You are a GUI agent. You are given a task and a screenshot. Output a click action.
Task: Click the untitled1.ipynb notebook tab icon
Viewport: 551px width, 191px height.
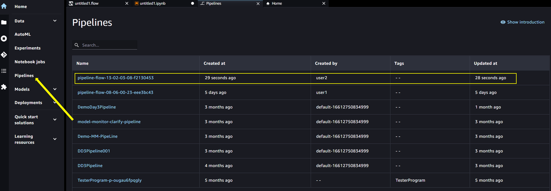tap(137, 3)
